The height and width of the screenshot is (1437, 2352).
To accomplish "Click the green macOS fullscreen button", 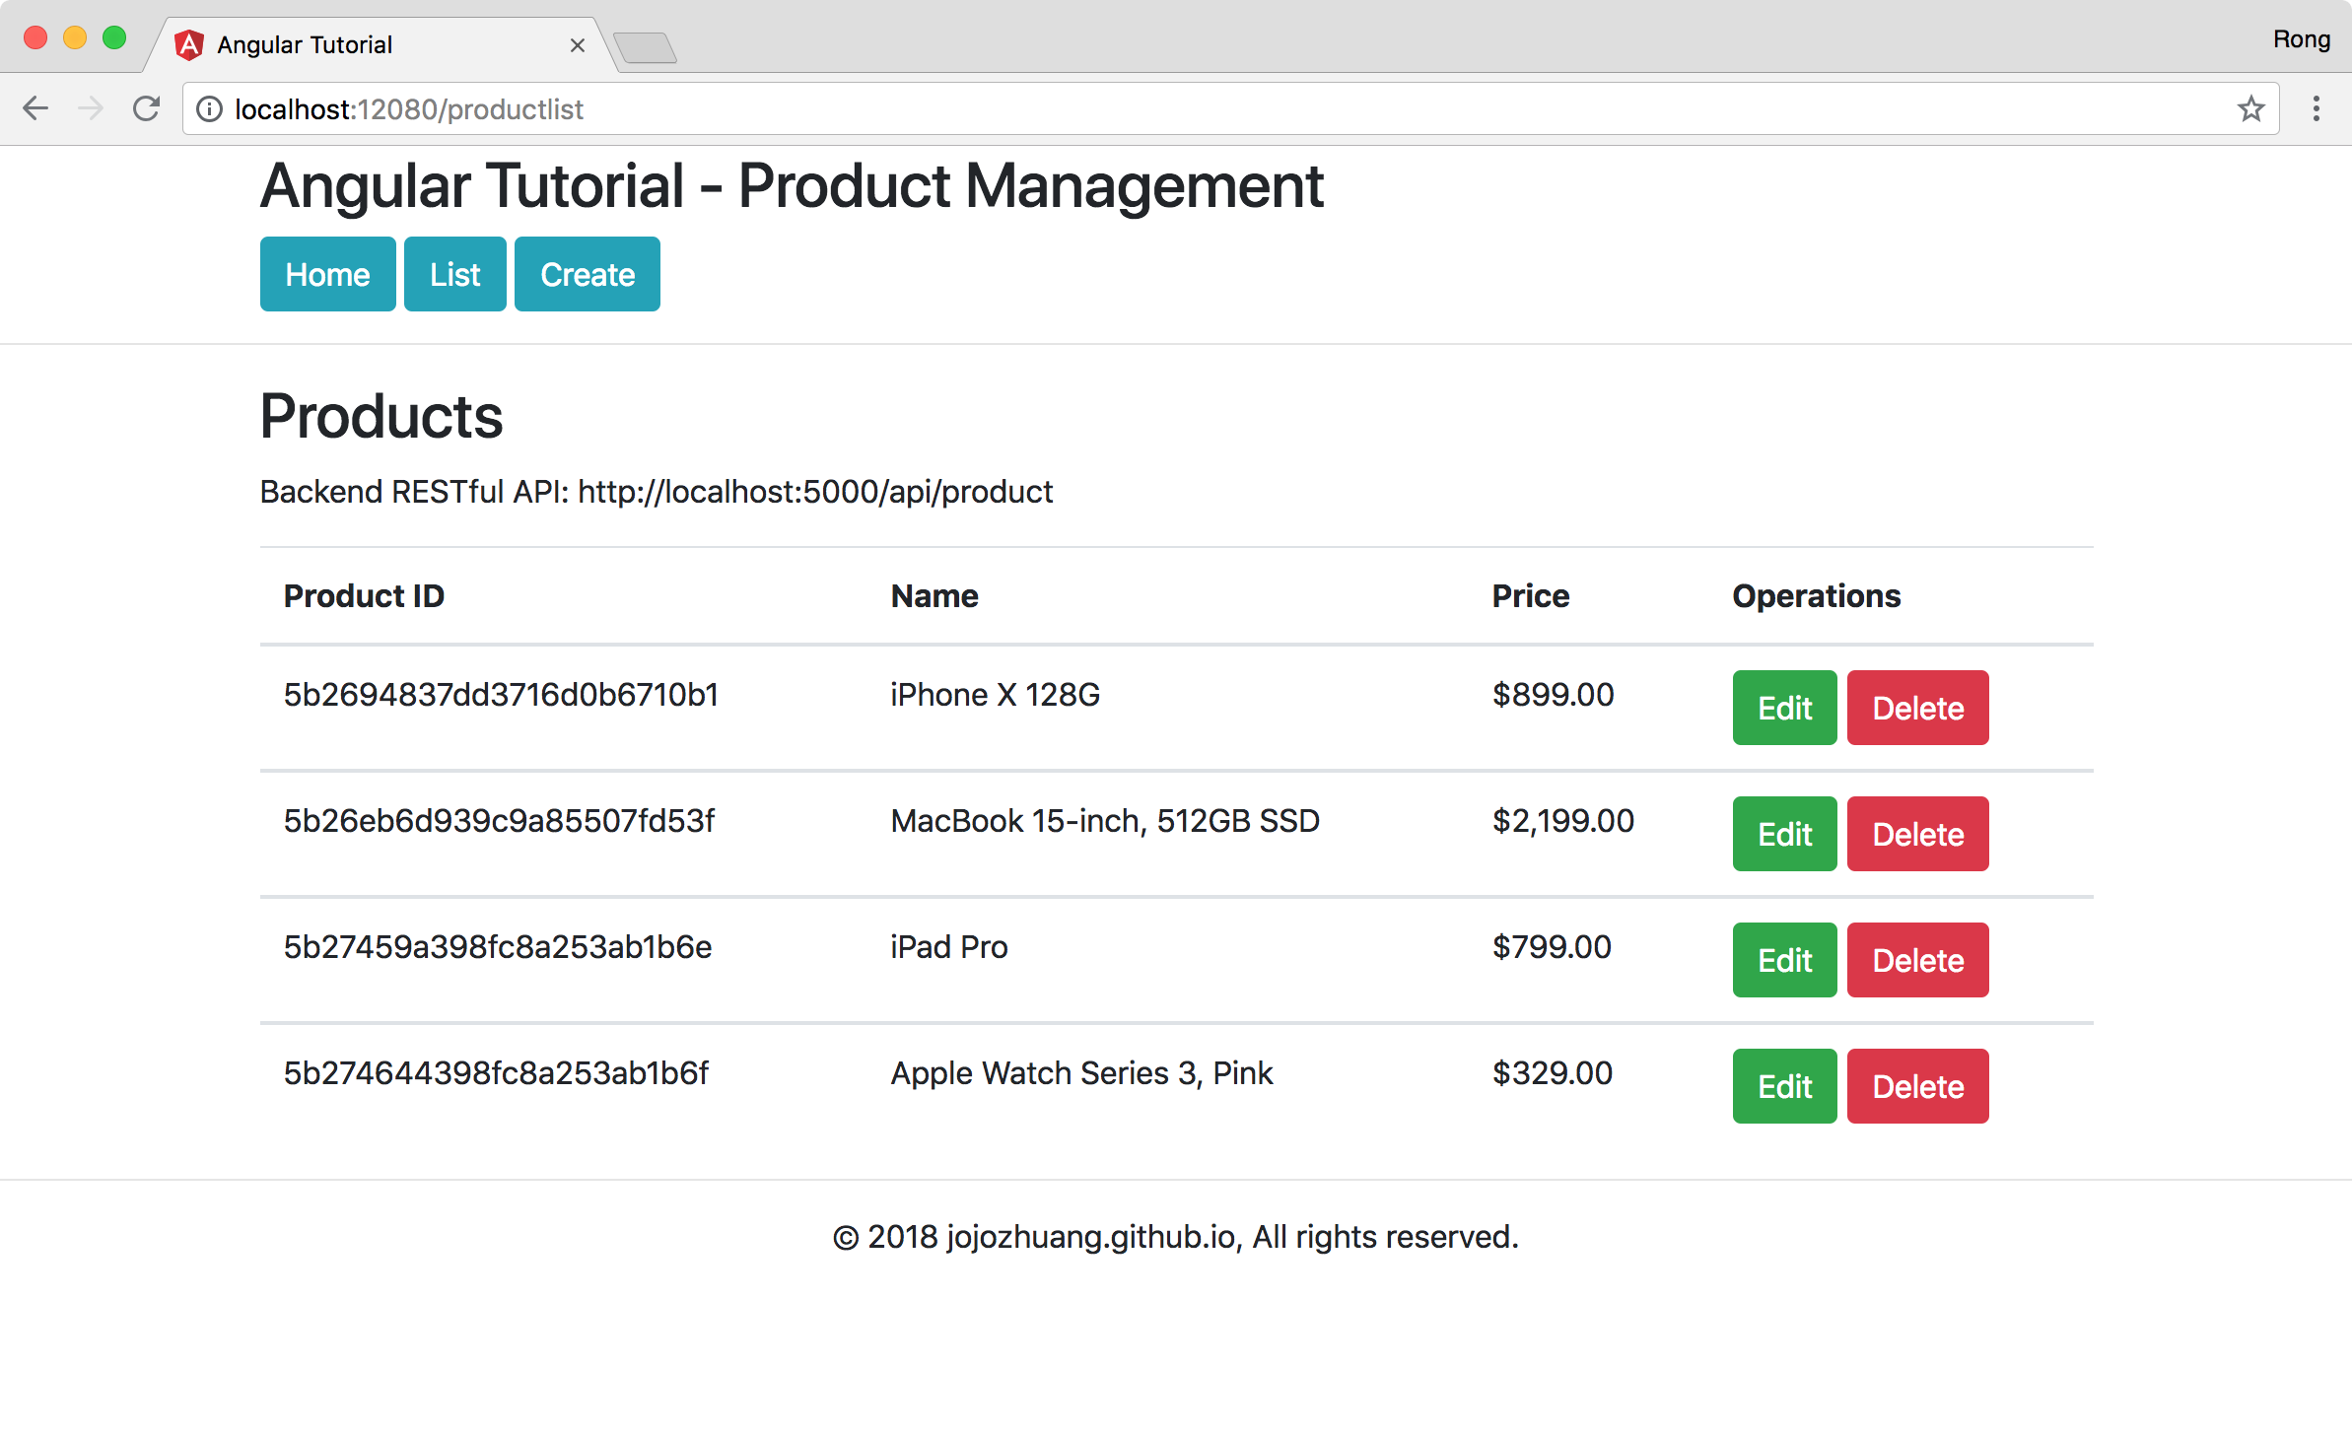I will click(114, 37).
